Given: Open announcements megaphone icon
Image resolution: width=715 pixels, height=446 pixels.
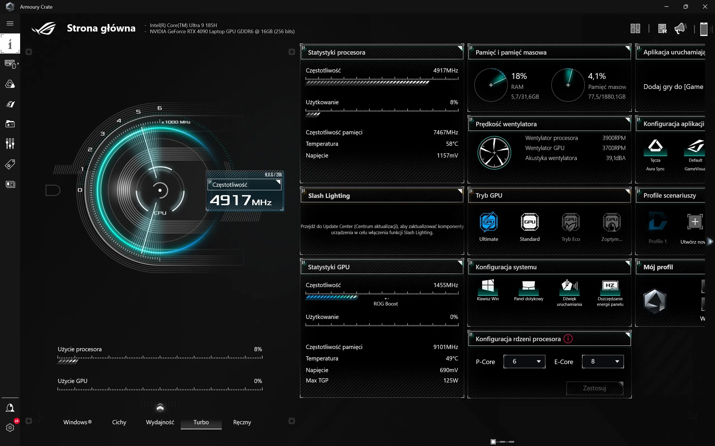Looking at the screenshot, I should 680,29.
